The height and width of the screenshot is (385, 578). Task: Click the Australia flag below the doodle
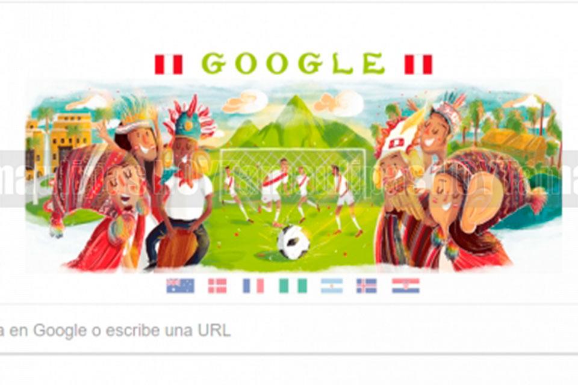pos(180,286)
